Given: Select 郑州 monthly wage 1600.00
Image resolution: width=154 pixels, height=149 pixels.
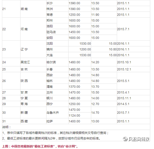Looking at the screenshot, I should (x=80, y=20).
